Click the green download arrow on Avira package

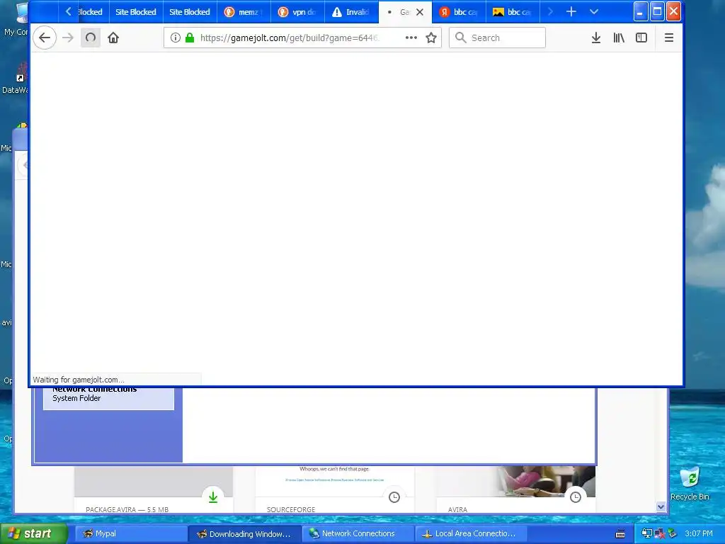(x=212, y=497)
